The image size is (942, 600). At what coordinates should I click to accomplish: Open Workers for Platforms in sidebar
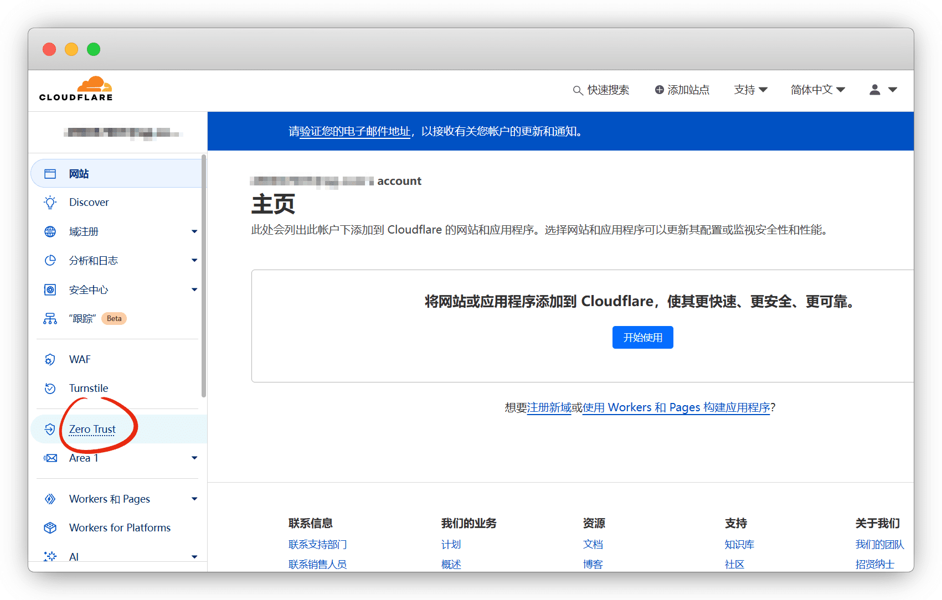[117, 527]
